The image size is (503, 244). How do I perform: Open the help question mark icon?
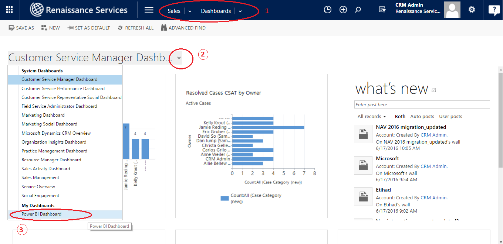494,10
